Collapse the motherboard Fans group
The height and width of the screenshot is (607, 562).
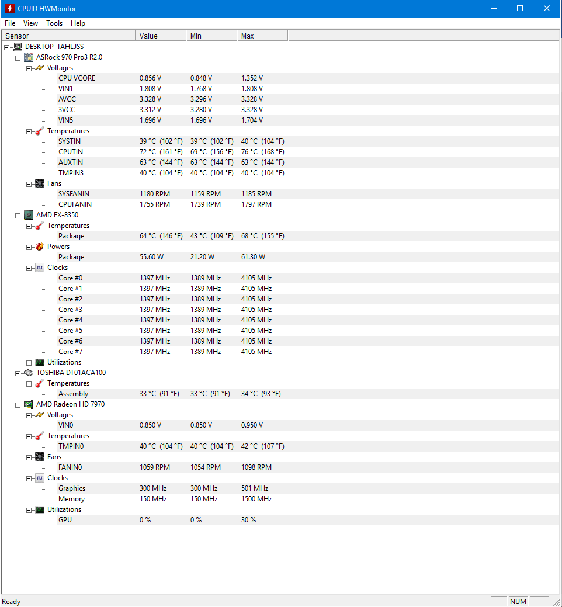coord(29,184)
